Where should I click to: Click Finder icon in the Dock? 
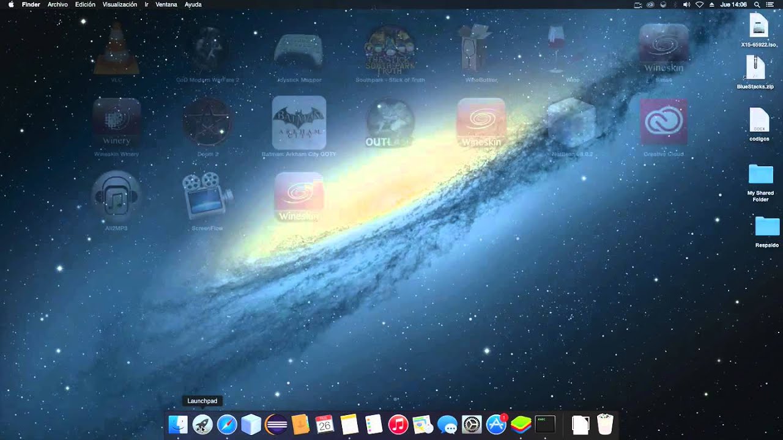point(178,424)
